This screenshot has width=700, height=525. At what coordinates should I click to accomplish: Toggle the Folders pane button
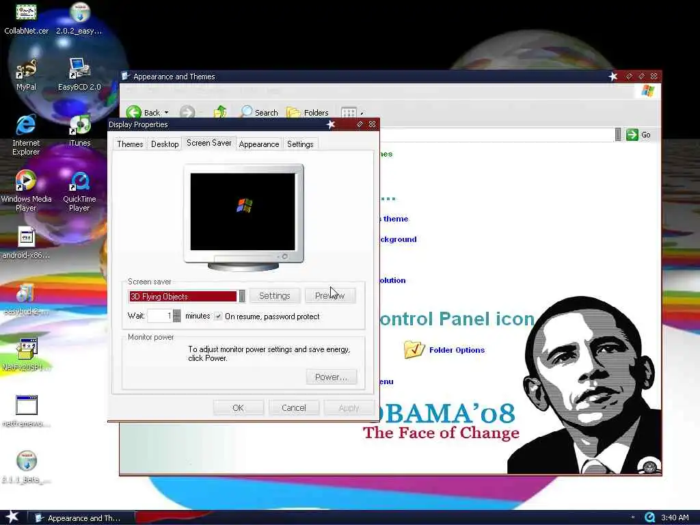coord(308,113)
